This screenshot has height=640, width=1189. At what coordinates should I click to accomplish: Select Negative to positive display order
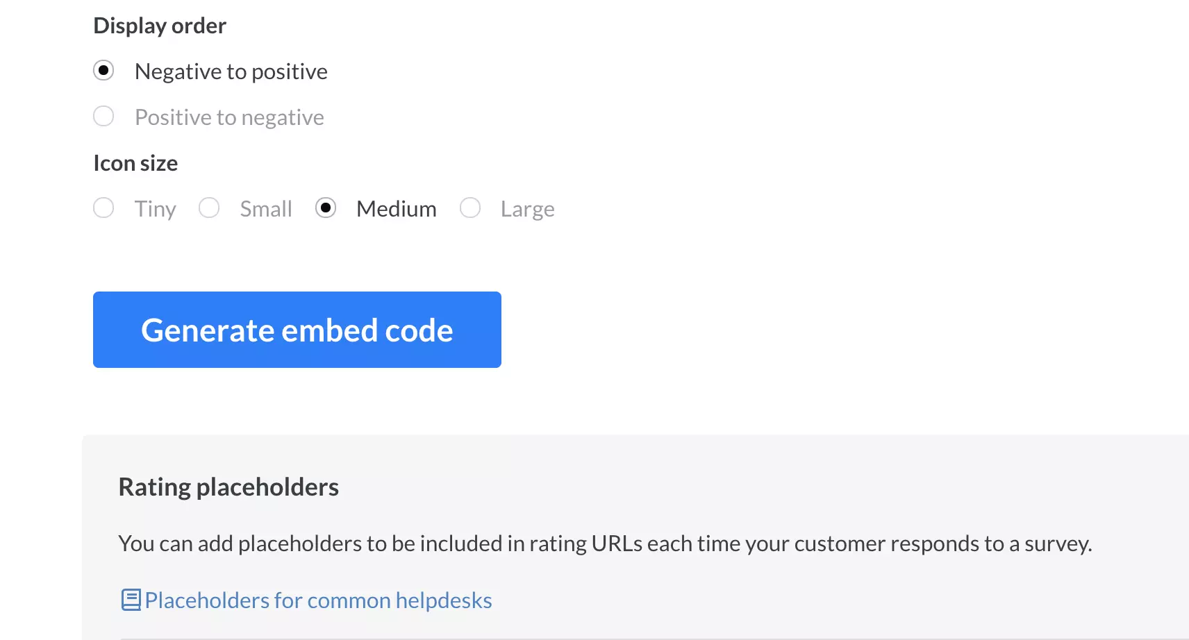point(103,70)
